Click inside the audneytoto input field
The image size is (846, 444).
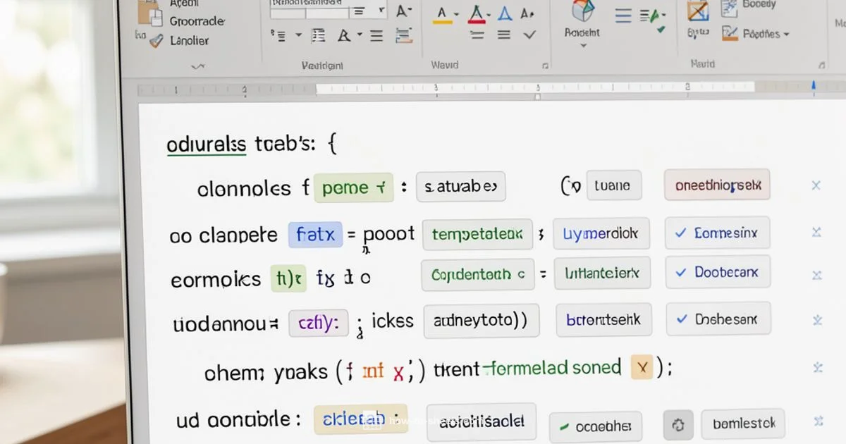pos(482,321)
